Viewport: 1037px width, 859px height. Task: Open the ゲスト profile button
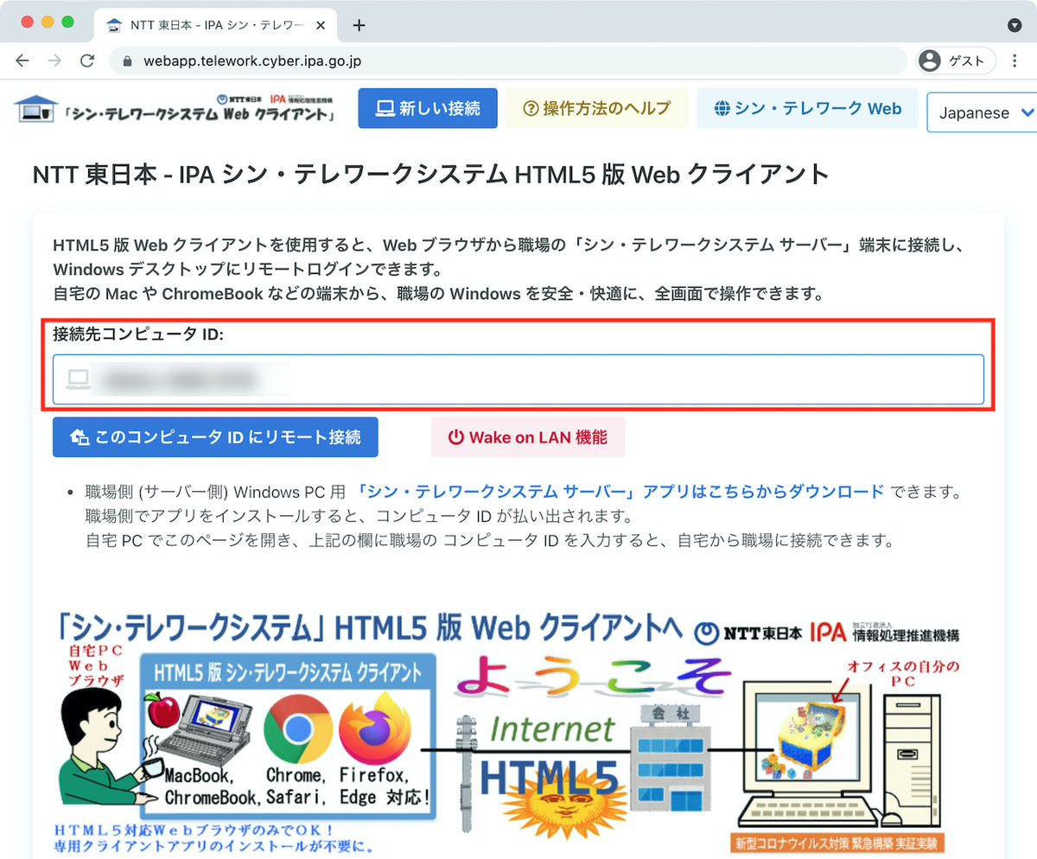tap(956, 61)
